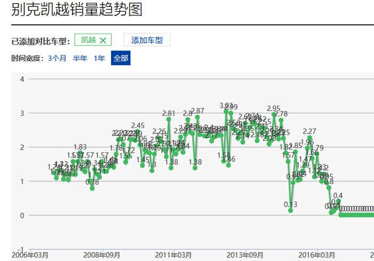This screenshot has height=261, width=374.
Task: Select the 3个月 time range
Action: pyautogui.click(x=57, y=58)
